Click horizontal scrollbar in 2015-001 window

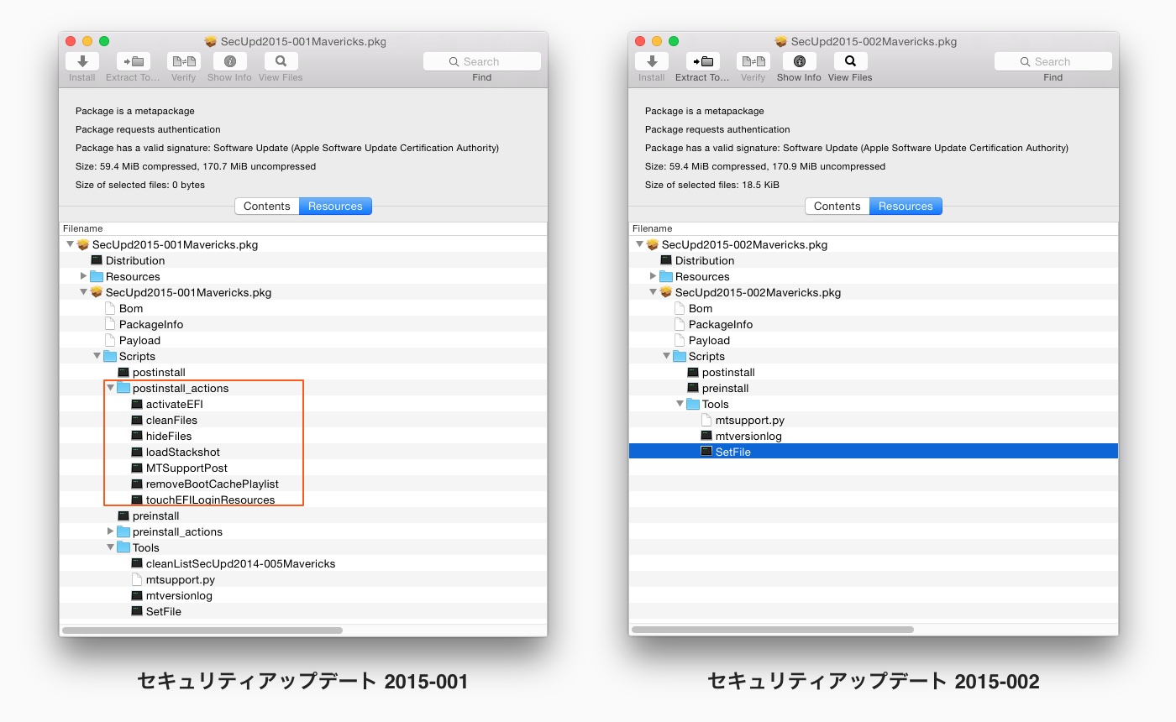(202, 630)
